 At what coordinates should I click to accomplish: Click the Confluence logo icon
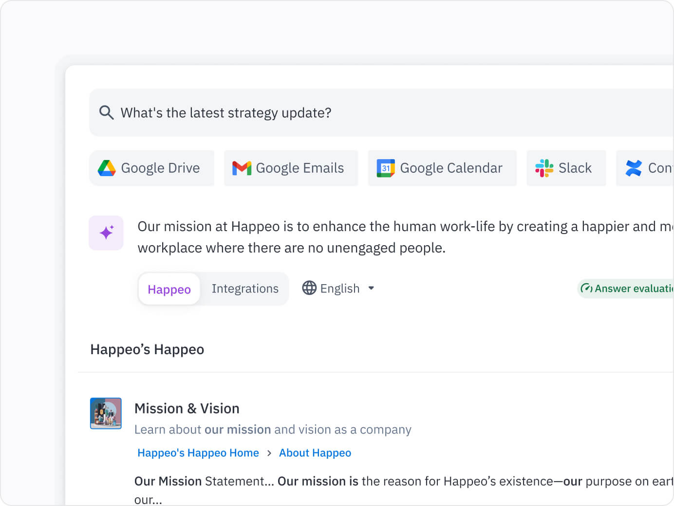point(634,168)
